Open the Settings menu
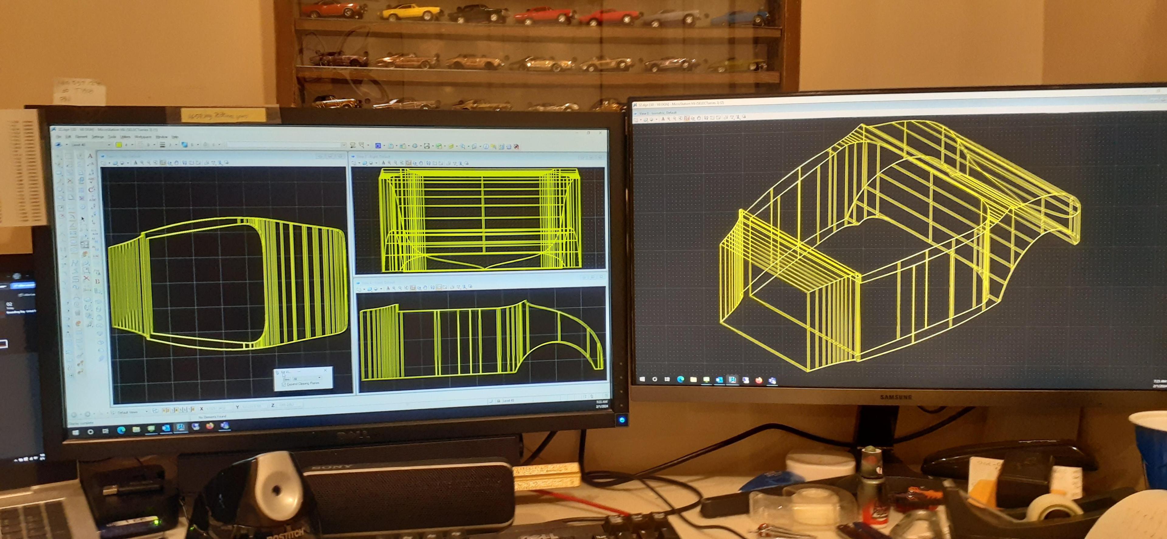Screen dimensions: 1167x539 (x=98, y=137)
